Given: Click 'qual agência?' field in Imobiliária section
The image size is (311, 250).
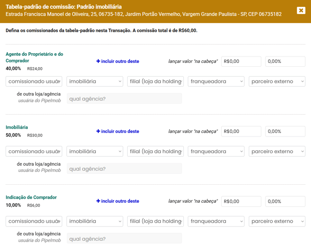Looking at the screenshot, I should click(x=124, y=169).
